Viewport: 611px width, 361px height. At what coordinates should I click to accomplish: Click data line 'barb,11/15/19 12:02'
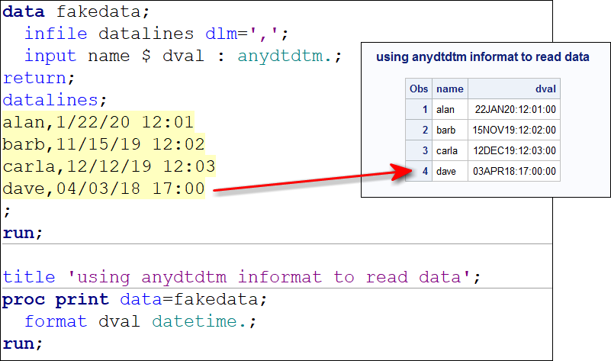point(103,145)
